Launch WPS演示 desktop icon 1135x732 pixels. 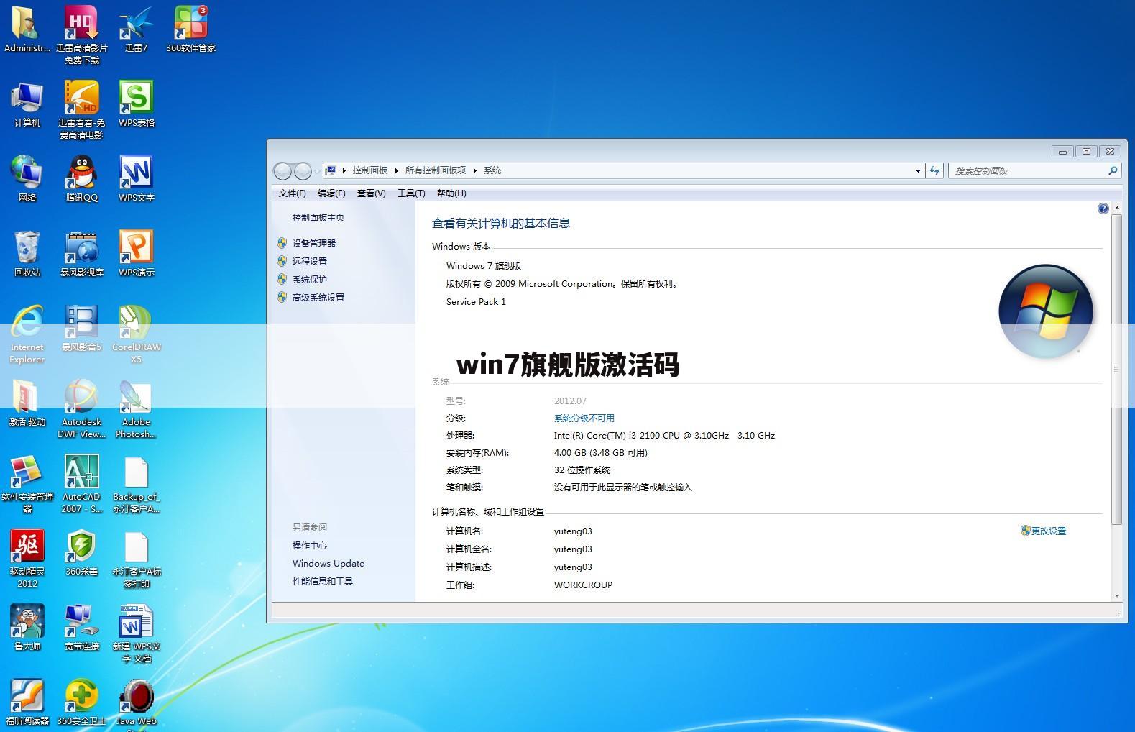(136, 253)
